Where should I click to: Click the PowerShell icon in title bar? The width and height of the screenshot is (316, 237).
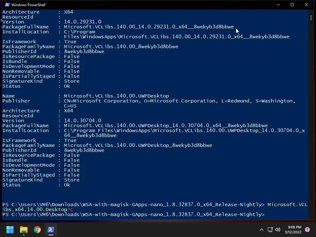click(x=7, y=5)
